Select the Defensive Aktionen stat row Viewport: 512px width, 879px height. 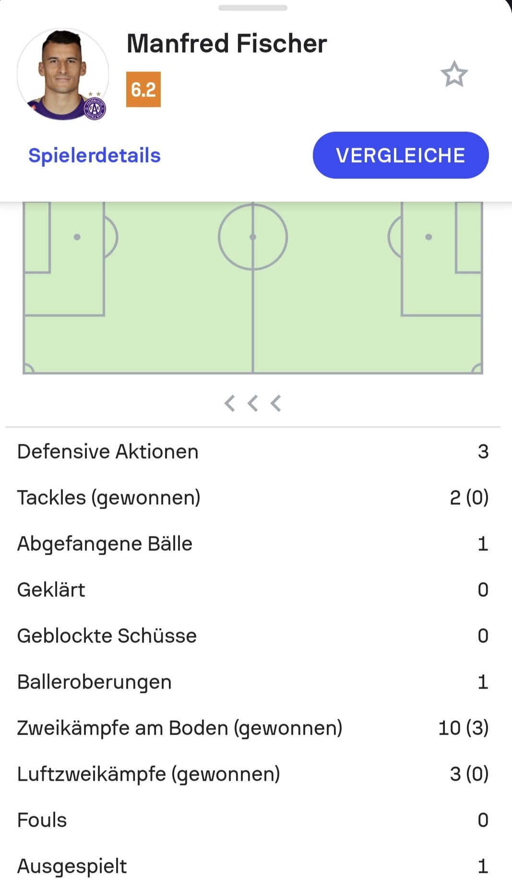click(x=253, y=451)
